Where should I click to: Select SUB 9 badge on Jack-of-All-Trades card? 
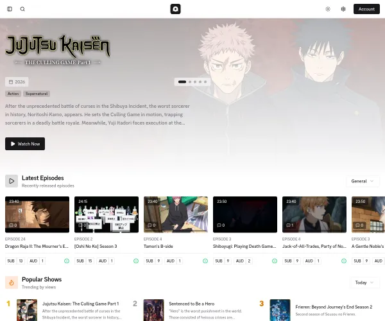point(291,261)
